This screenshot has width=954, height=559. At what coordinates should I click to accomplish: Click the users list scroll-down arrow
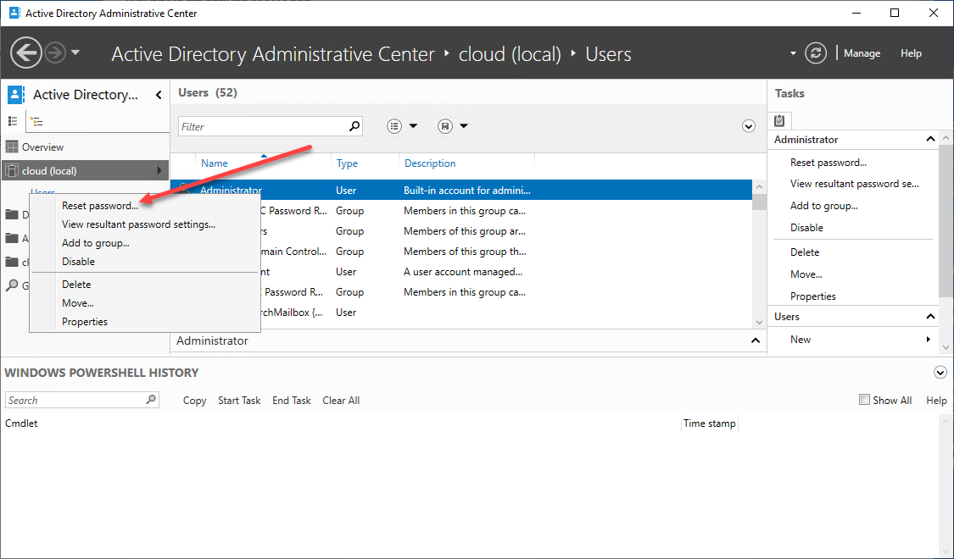click(x=759, y=322)
